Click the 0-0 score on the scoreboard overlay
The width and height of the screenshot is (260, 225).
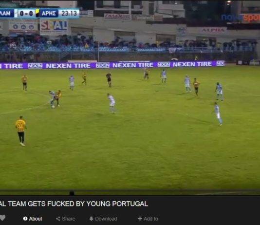pyautogui.click(x=26, y=13)
